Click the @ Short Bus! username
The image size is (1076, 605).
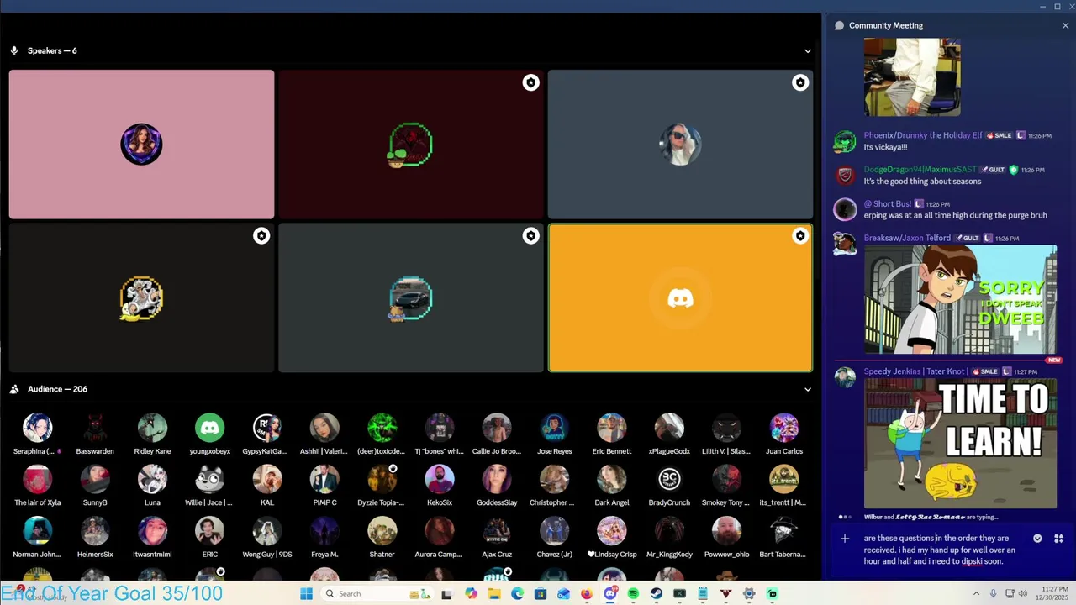tap(888, 204)
